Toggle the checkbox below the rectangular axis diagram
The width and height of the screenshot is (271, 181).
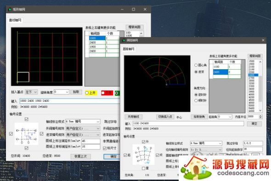pos(27,148)
